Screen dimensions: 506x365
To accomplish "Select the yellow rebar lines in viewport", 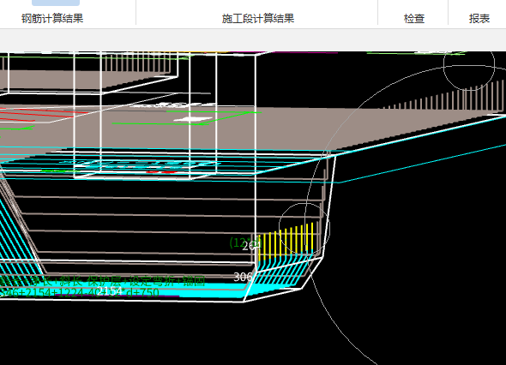I will pyautogui.click(x=286, y=241).
